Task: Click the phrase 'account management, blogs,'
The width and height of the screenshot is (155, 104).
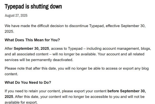Action: coord(127,48)
